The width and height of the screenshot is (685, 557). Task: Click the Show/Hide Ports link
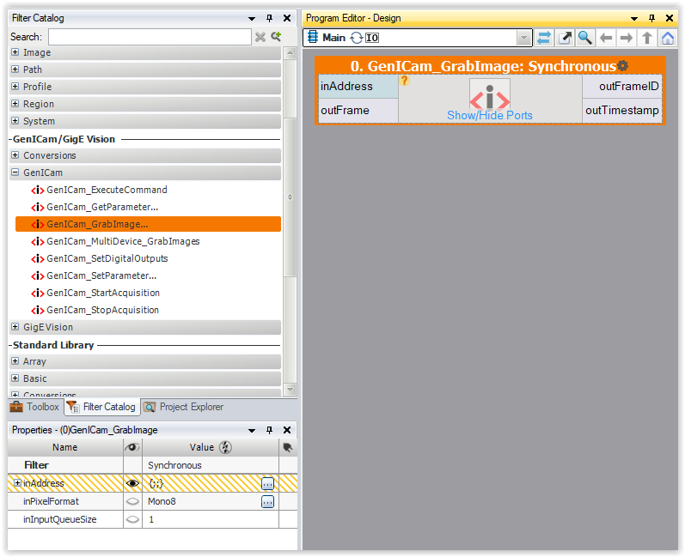pos(489,115)
